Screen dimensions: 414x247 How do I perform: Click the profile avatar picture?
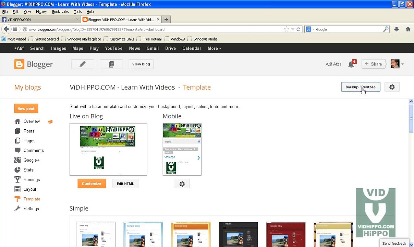click(x=395, y=64)
